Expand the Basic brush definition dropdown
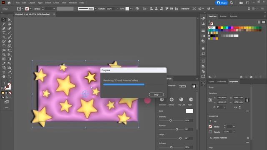The image size is (267, 150). coord(96,9)
